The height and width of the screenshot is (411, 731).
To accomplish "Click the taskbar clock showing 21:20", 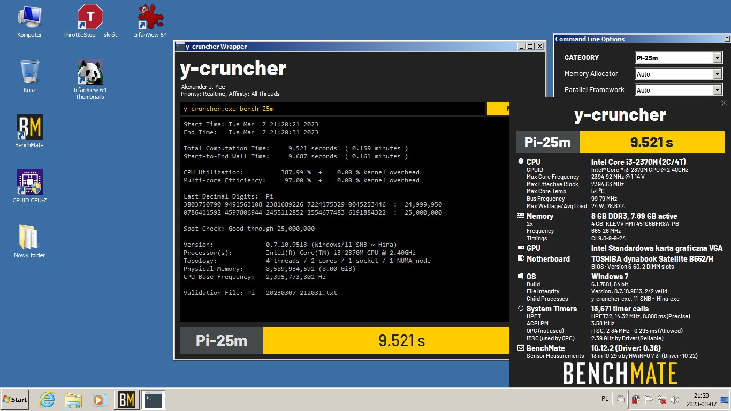I will click(x=701, y=400).
